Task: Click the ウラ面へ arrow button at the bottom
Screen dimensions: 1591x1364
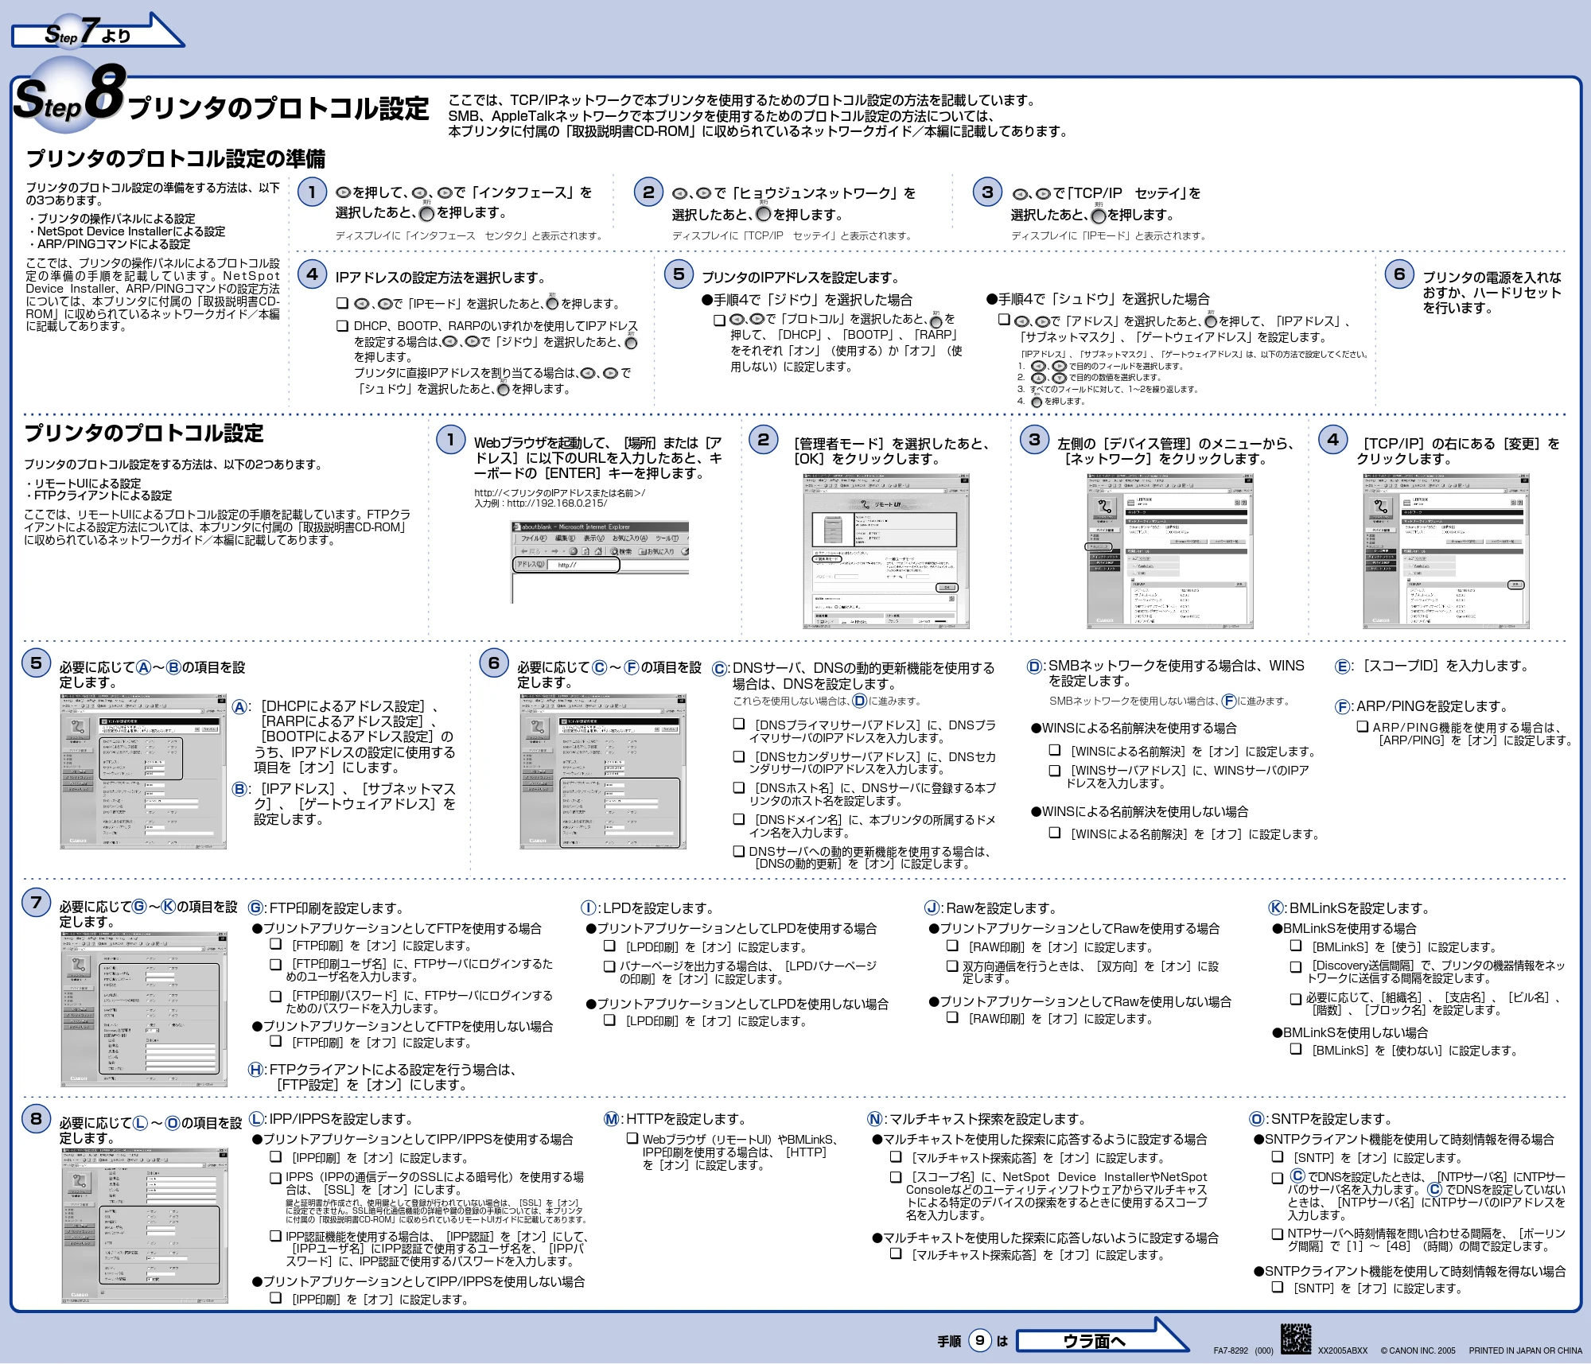Action: pyautogui.click(x=1102, y=1337)
